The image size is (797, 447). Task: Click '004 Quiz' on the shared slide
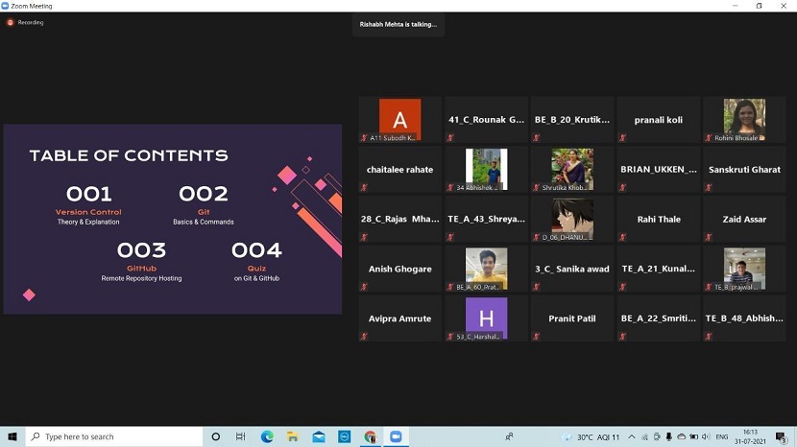(x=256, y=262)
